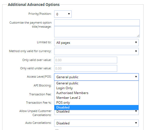Open the Priority/Position dropdown
The image size is (146, 130).
coord(63,14)
